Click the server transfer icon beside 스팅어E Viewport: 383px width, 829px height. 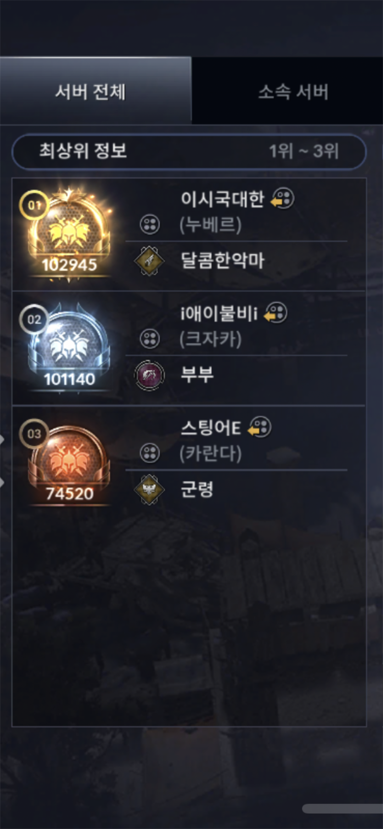coord(259,427)
